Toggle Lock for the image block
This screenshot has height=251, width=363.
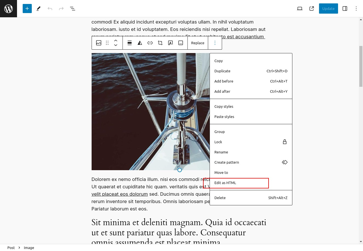click(x=251, y=142)
